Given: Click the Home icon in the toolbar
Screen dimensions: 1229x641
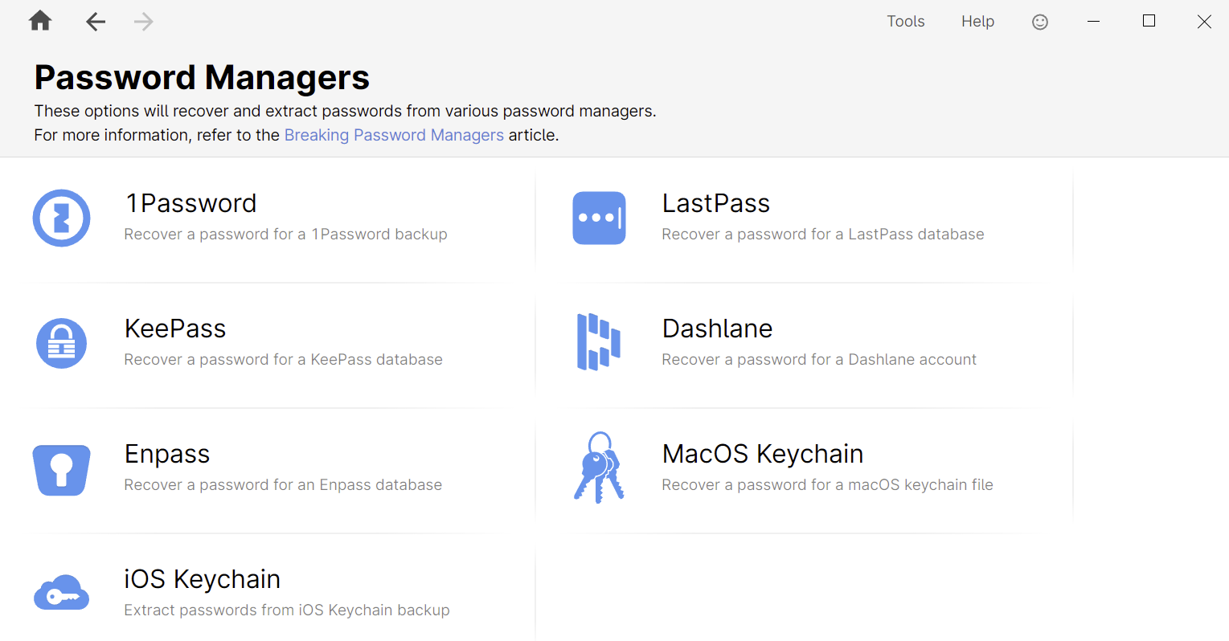Looking at the screenshot, I should [39, 21].
